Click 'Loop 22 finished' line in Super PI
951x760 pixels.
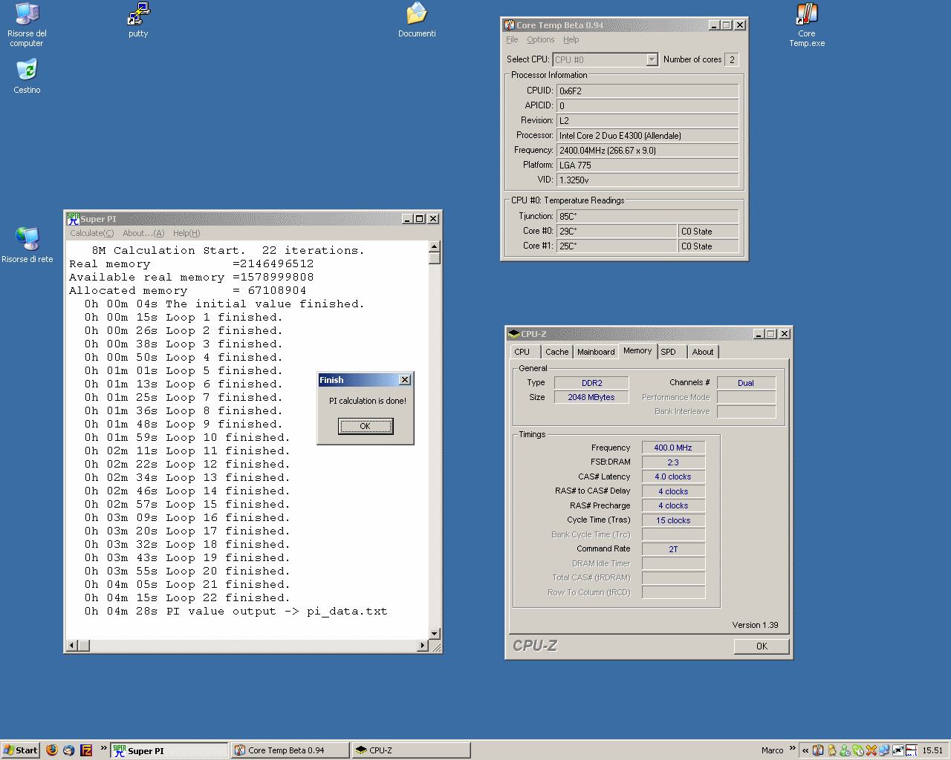[187, 598]
